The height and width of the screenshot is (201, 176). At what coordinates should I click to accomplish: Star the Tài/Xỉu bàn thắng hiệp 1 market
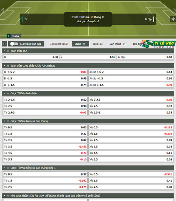8,168
